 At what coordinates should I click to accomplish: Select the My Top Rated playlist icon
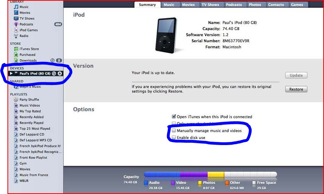16,111
